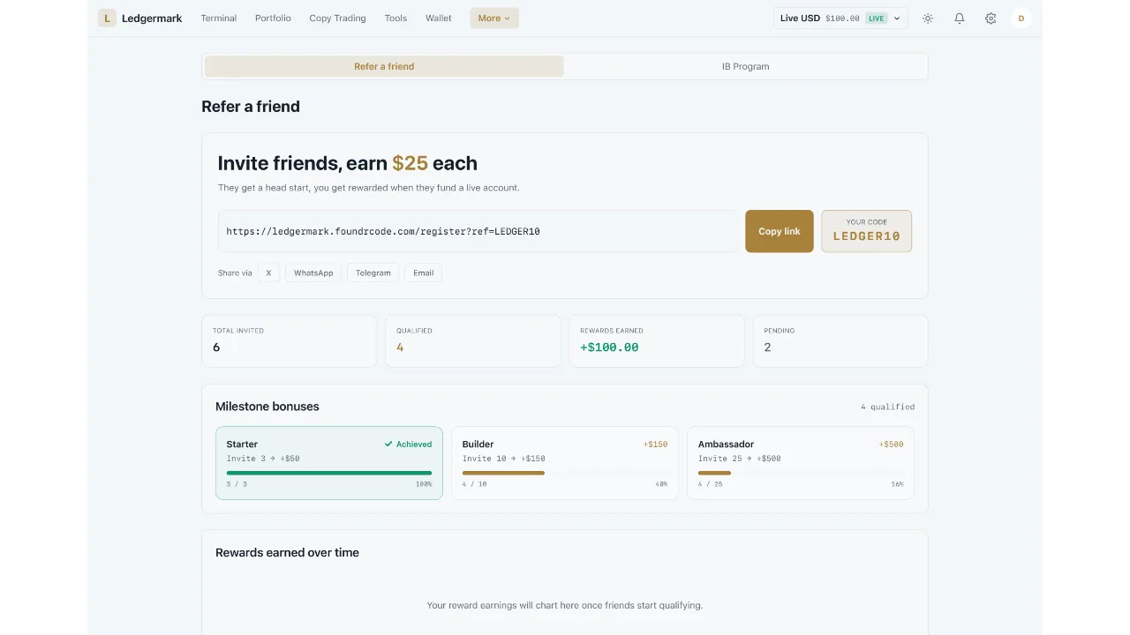This screenshot has height=635, width=1130.
Task: Open the settings gear icon
Action: 991,18
